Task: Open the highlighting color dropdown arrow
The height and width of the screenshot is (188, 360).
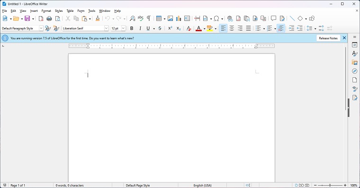Action: (216, 29)
